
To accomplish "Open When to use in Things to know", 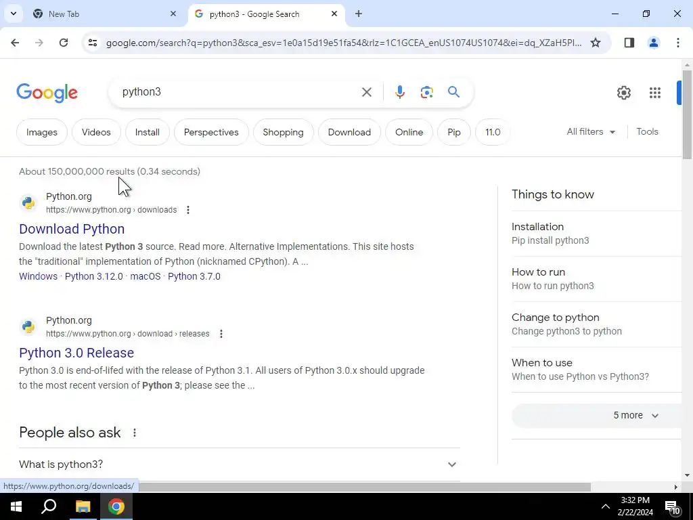I will pyautogui.click(x=597, y=370).
